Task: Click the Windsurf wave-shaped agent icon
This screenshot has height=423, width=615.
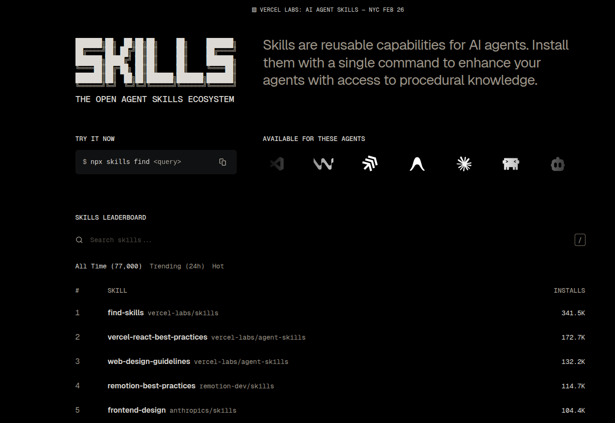Action: click(323, 164)
